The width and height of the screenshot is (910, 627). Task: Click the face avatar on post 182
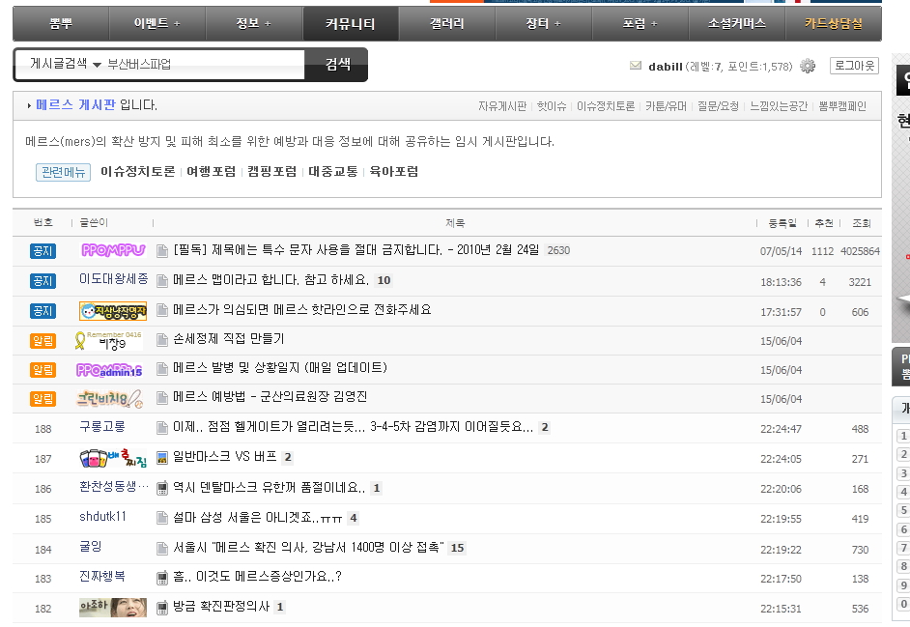click(112, 608)
